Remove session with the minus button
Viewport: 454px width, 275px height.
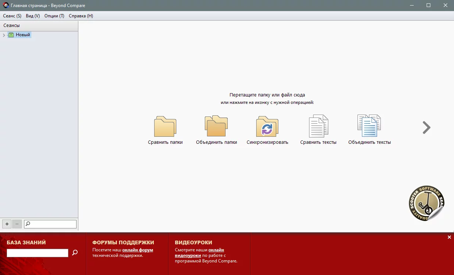tap(17, 224)
